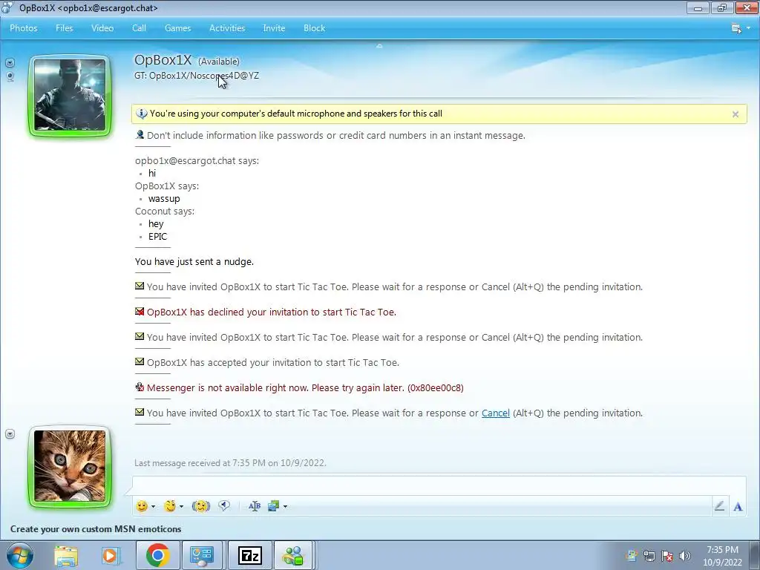Screen dimensions: 760x570
Task: Click the Create your own custom MSN emoticons ad
Action: [x=96, y=528]
